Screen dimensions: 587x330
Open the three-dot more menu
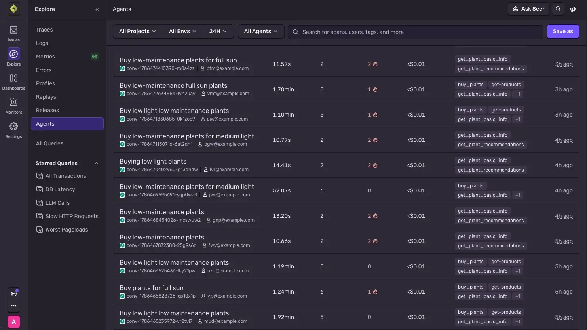pos(14,306)
